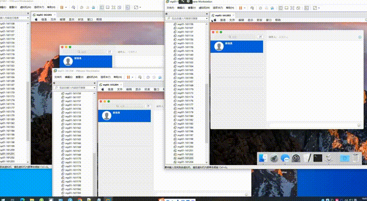This screenshot has height=201, width=367.
Task: Open 虚拟机(M) menu in right VMware window
Action: 204,8
